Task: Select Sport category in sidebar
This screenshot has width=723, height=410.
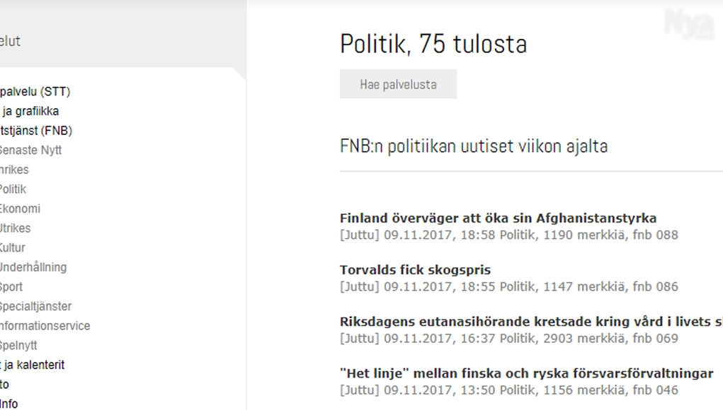Action: [x=11, y=287]
